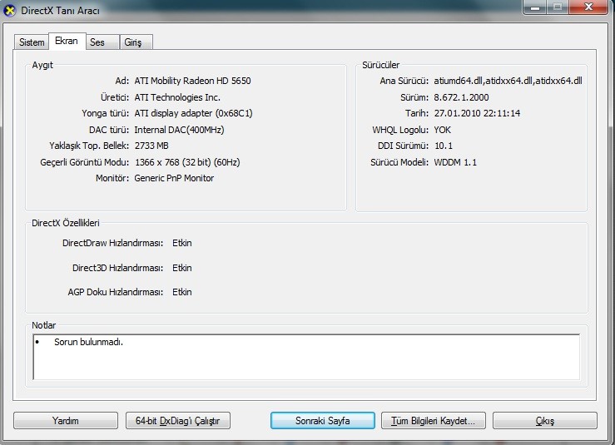This screenshot has width=615, height=445.
Task: Click the DirectX Tanı Aracı title text
Action: pos(61,11)
